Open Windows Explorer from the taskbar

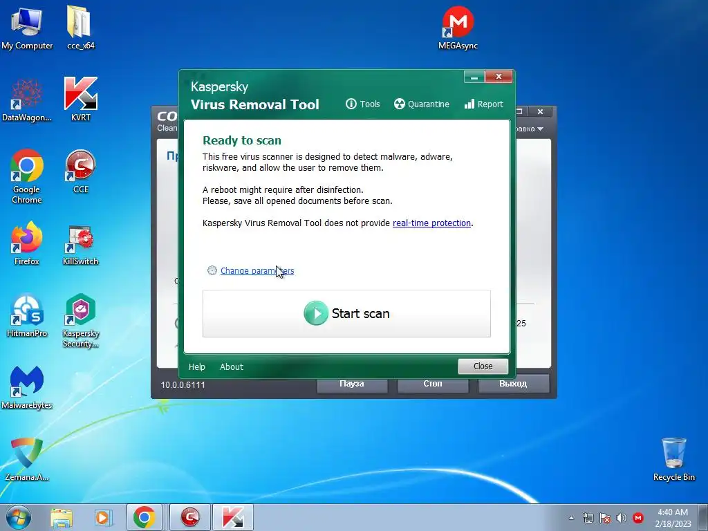(62, 517)
